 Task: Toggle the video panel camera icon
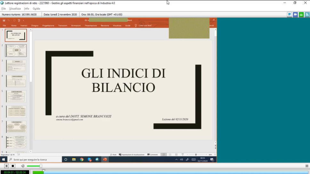(x=295, y=15)
